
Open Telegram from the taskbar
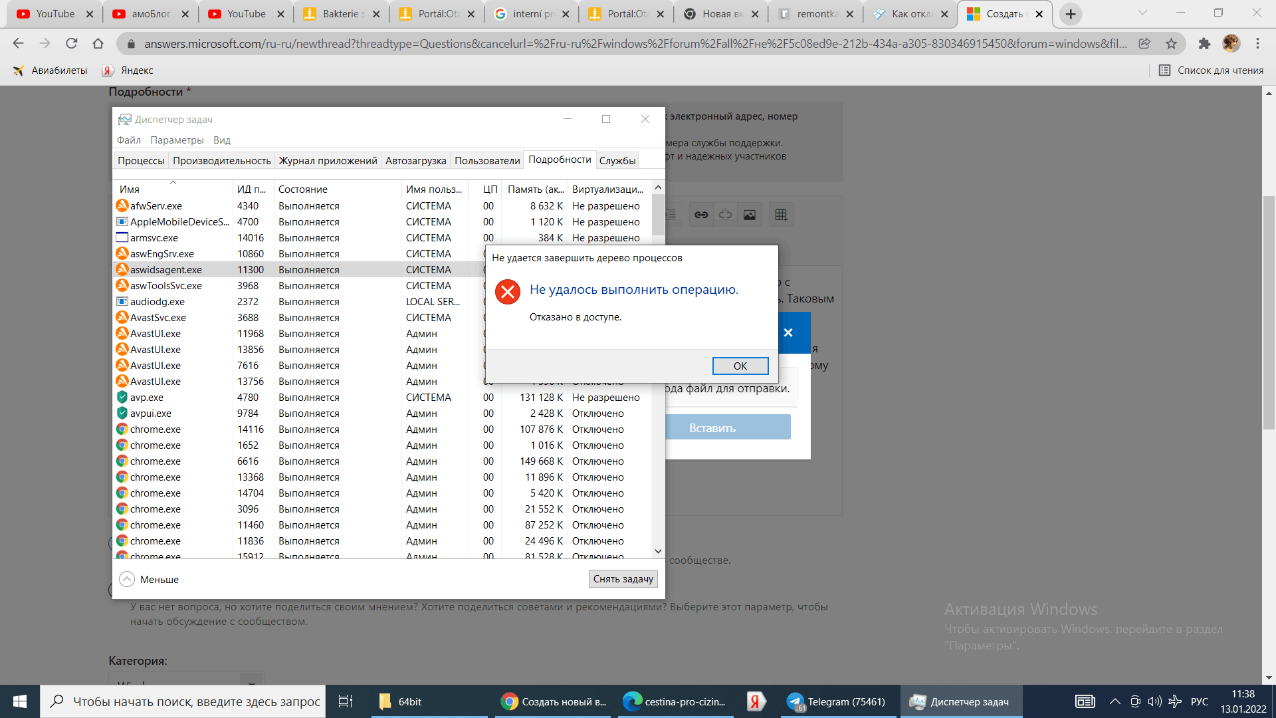[x=836, y=701]
